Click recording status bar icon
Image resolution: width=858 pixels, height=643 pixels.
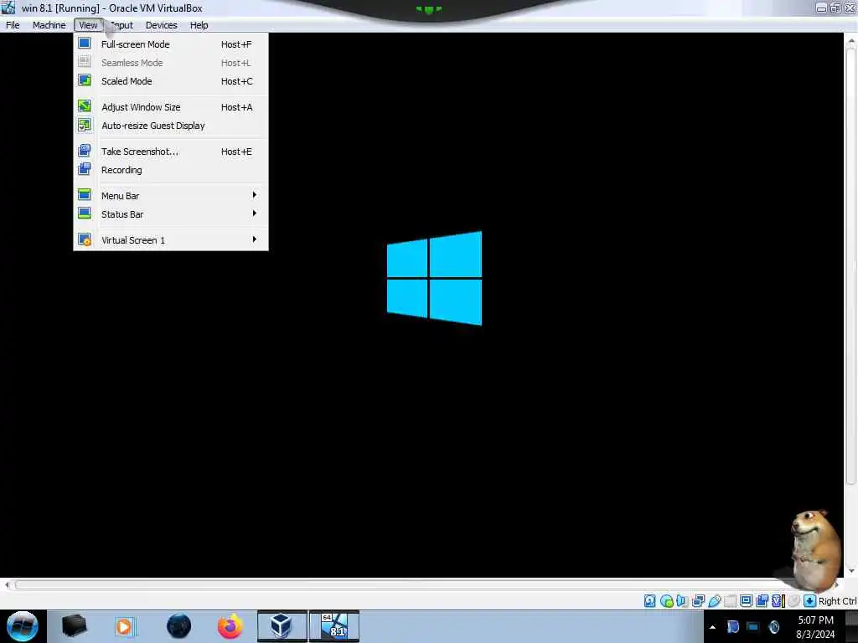[x=762, y=601]
